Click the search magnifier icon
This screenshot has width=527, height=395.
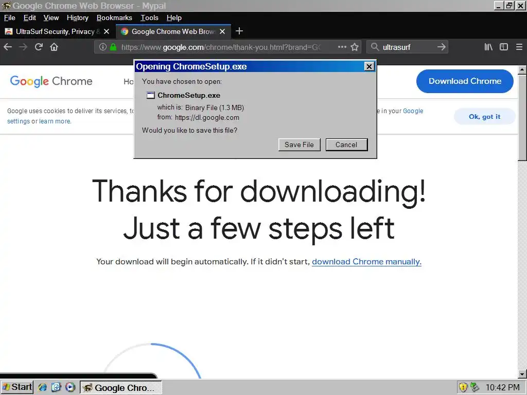pyautogui.click(x=375, y=47)
